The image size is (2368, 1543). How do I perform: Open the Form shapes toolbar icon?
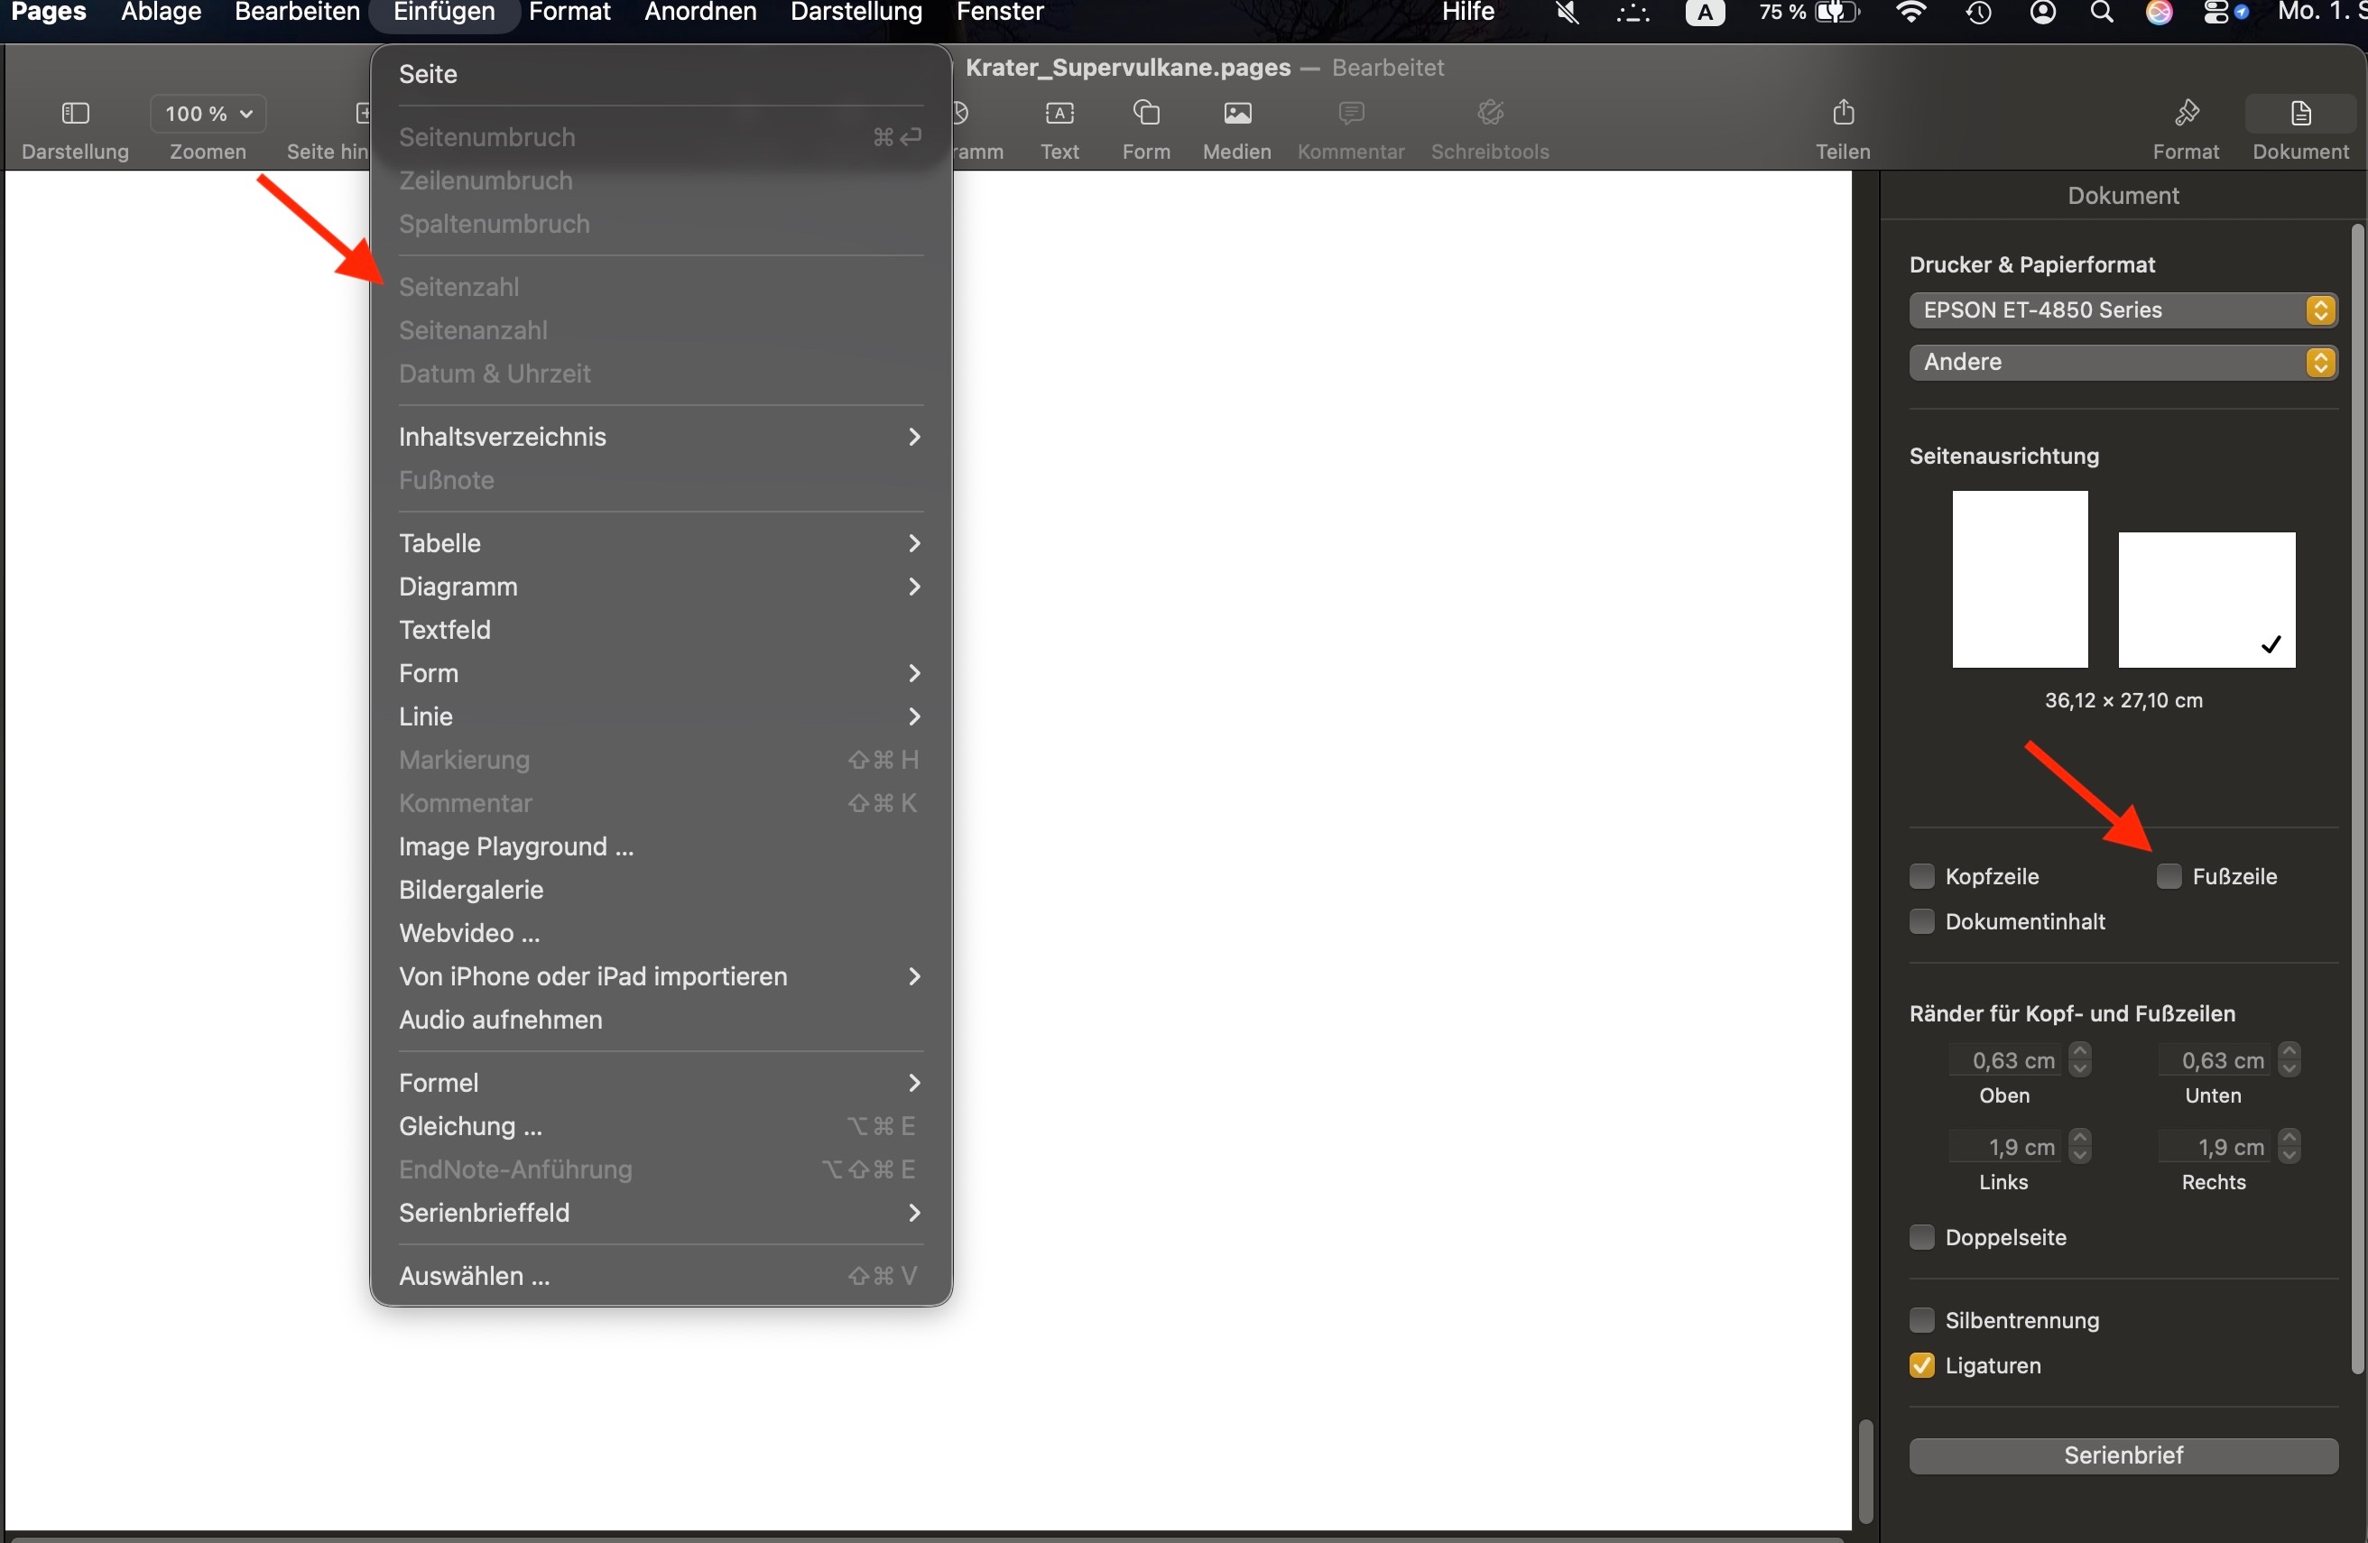1146,114
